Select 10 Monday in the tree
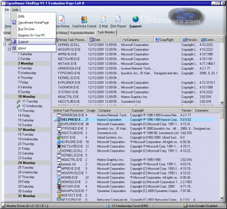227x209 pixels. 26,96
